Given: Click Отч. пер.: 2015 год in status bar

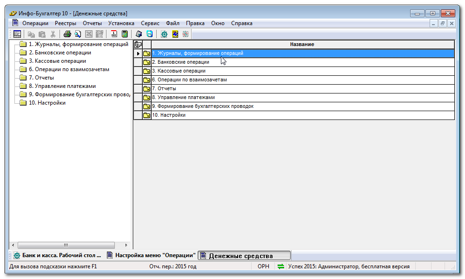Looking at the screenshot, I should point(173,266).
